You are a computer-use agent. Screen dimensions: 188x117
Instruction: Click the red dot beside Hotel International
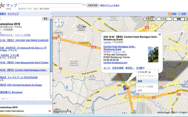click(x=50, y=111)
